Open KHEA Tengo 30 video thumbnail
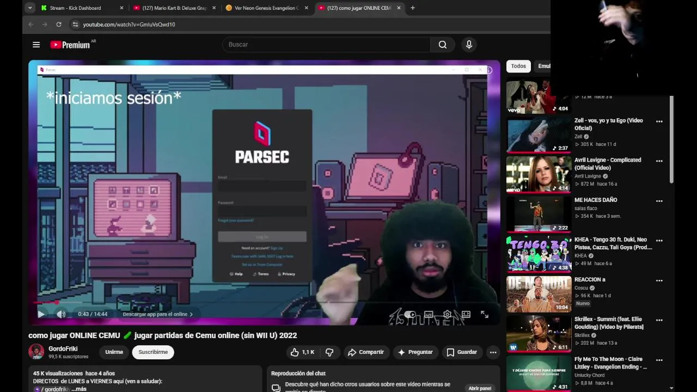 point(539,254)
